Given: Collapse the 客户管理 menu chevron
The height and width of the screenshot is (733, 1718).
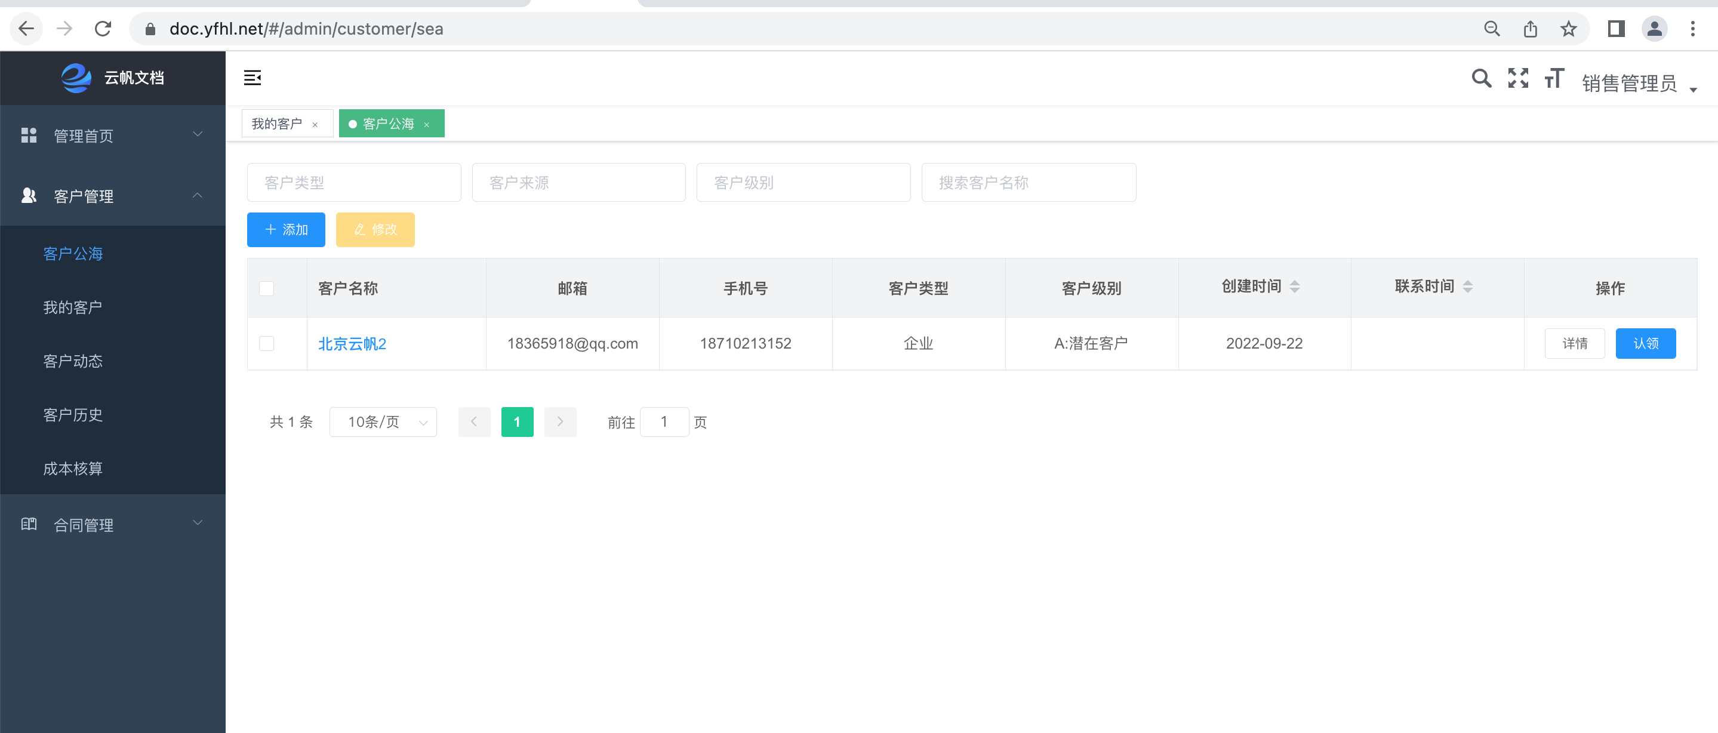Looking at the screenshot, I should click(x=198, y=195).
